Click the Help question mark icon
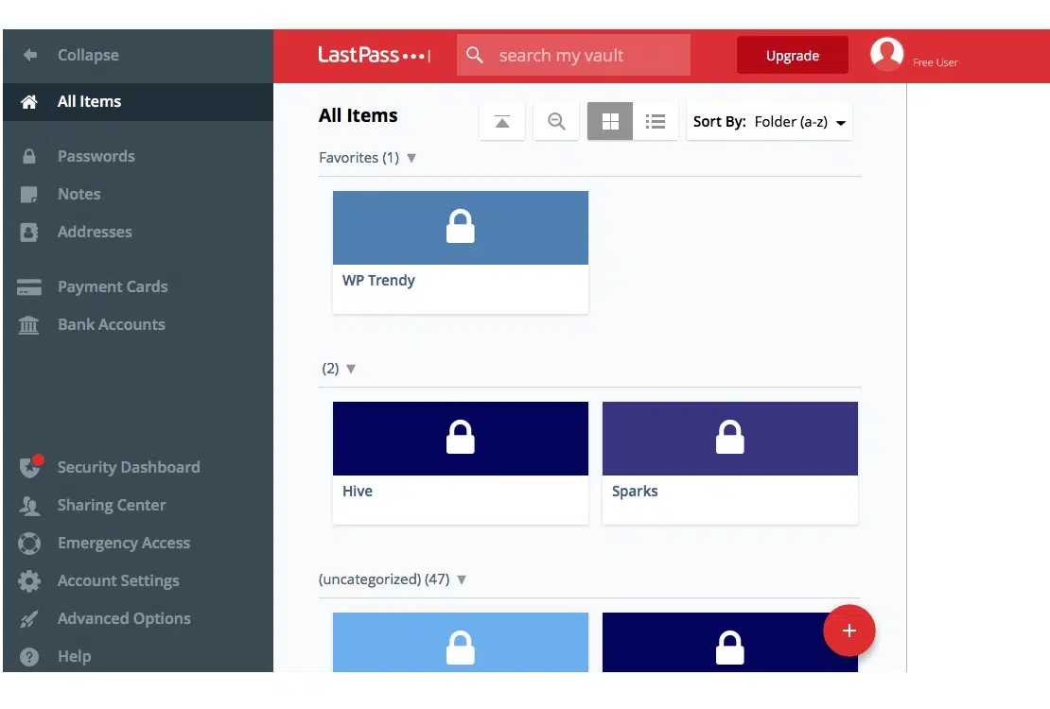 [30, 656]
